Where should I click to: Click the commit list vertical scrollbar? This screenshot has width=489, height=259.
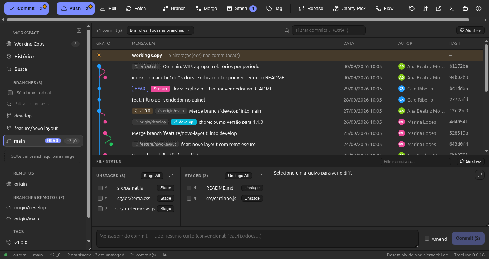(x=486, y=68)
